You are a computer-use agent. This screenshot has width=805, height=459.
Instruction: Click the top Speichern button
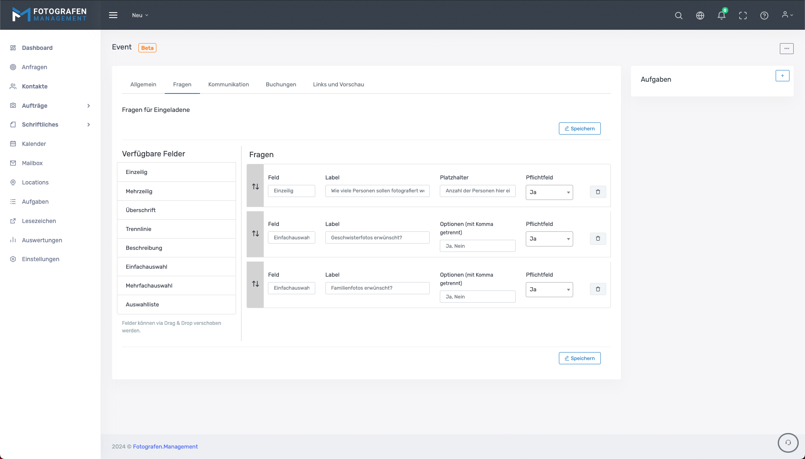click(x=579, y=129)
